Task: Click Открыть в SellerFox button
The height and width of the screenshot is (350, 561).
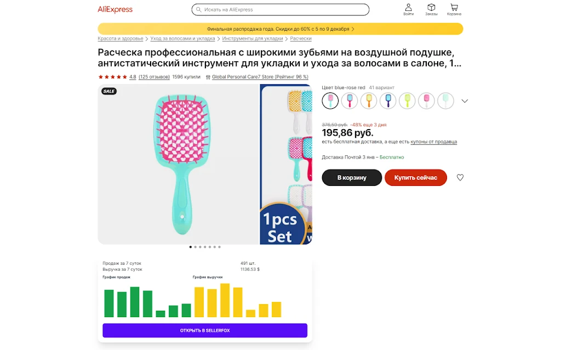Action: 205,330
